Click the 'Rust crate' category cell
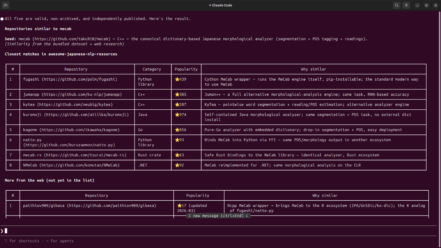 coord(149,155)
